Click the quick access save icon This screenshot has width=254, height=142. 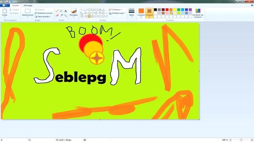[7, 2]
